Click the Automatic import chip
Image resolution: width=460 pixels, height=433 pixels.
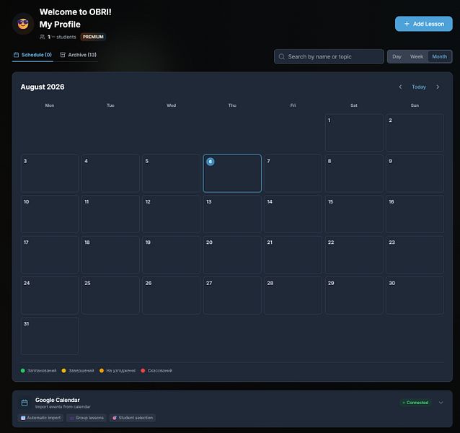click(x=41, y=418)
